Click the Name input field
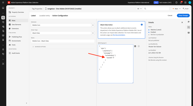The width and height of the screenshot is (193, 106). click(x=63, y=41)
